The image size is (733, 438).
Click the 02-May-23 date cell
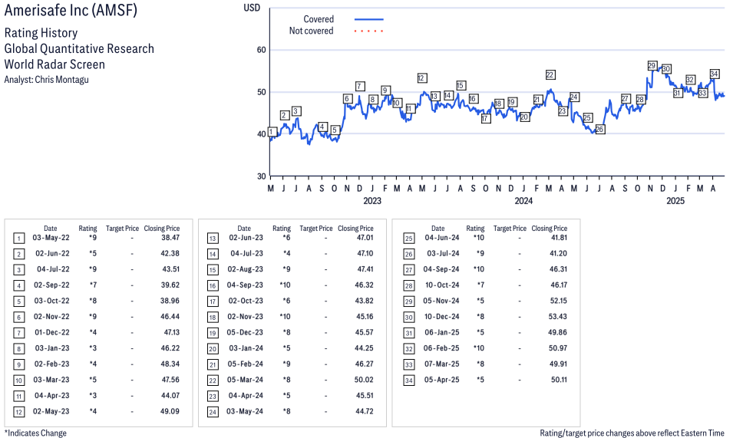(x=51, y=411)
